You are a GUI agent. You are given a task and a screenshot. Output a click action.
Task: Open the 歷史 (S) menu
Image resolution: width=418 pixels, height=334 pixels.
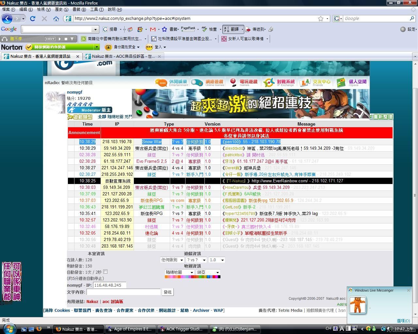pos(62,9)
